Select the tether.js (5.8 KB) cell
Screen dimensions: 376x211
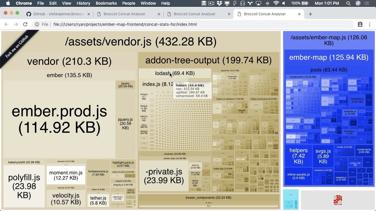point(98,200)
